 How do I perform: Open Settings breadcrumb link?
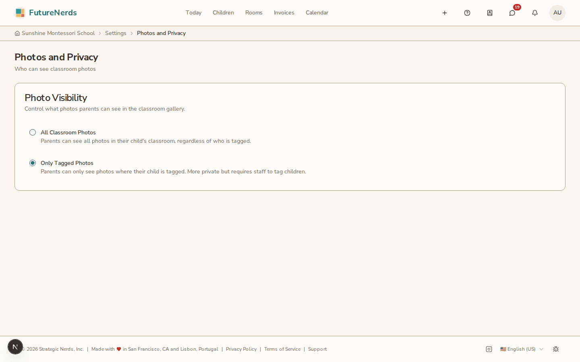[x=116, y=33]
